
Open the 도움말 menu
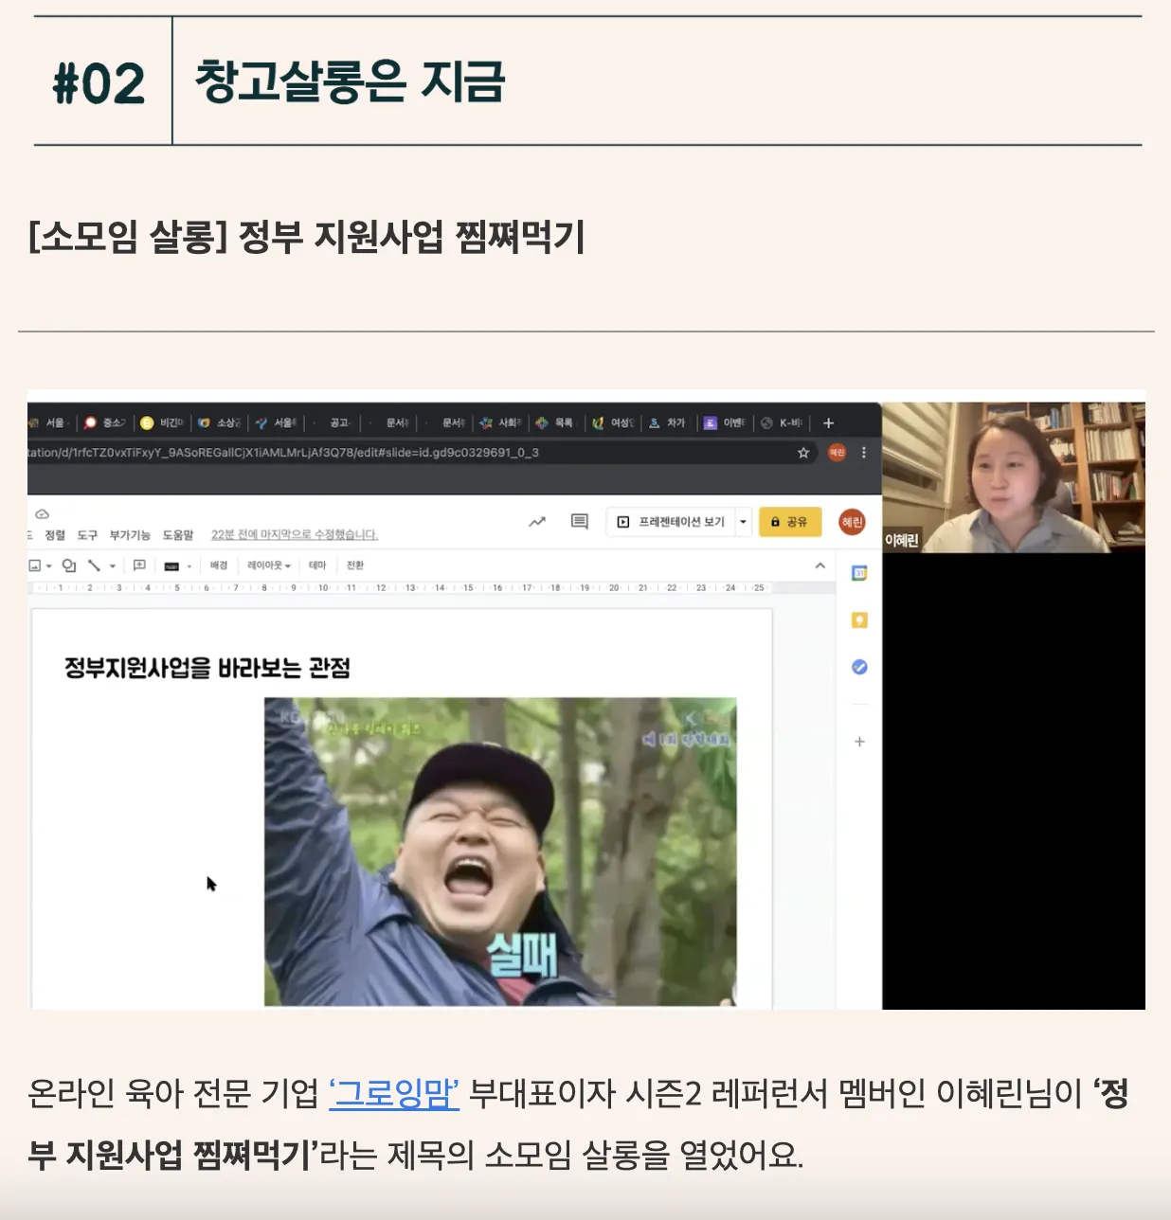point(178,535)
